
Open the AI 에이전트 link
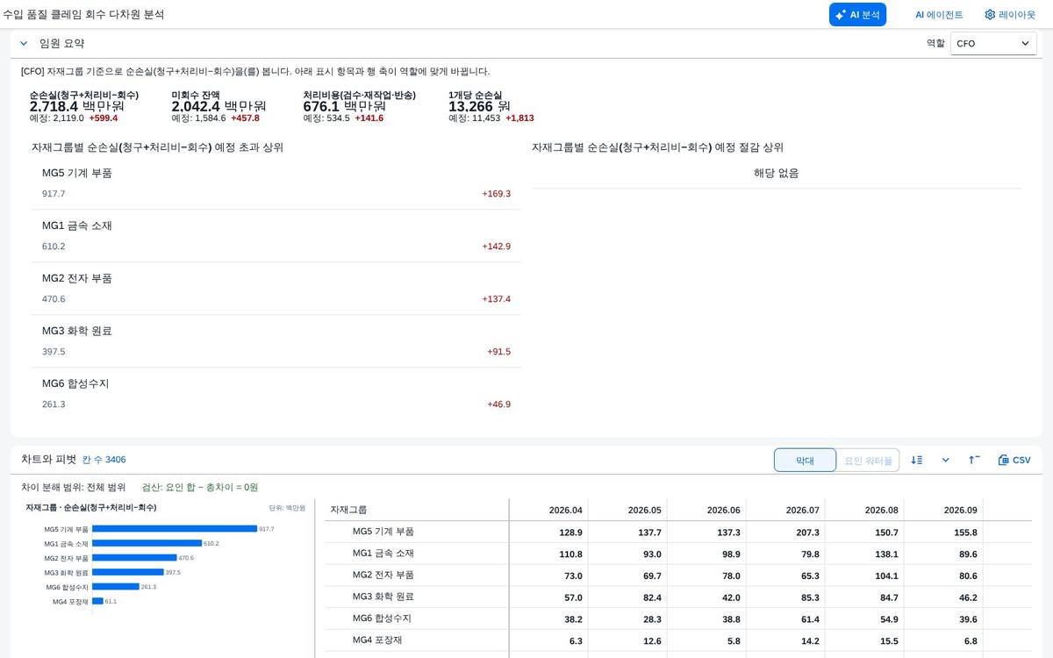[939, 15]
